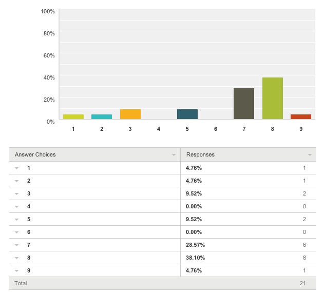
Task: Expand the row arrow for answer choice 7
Action: pos(17,245)
